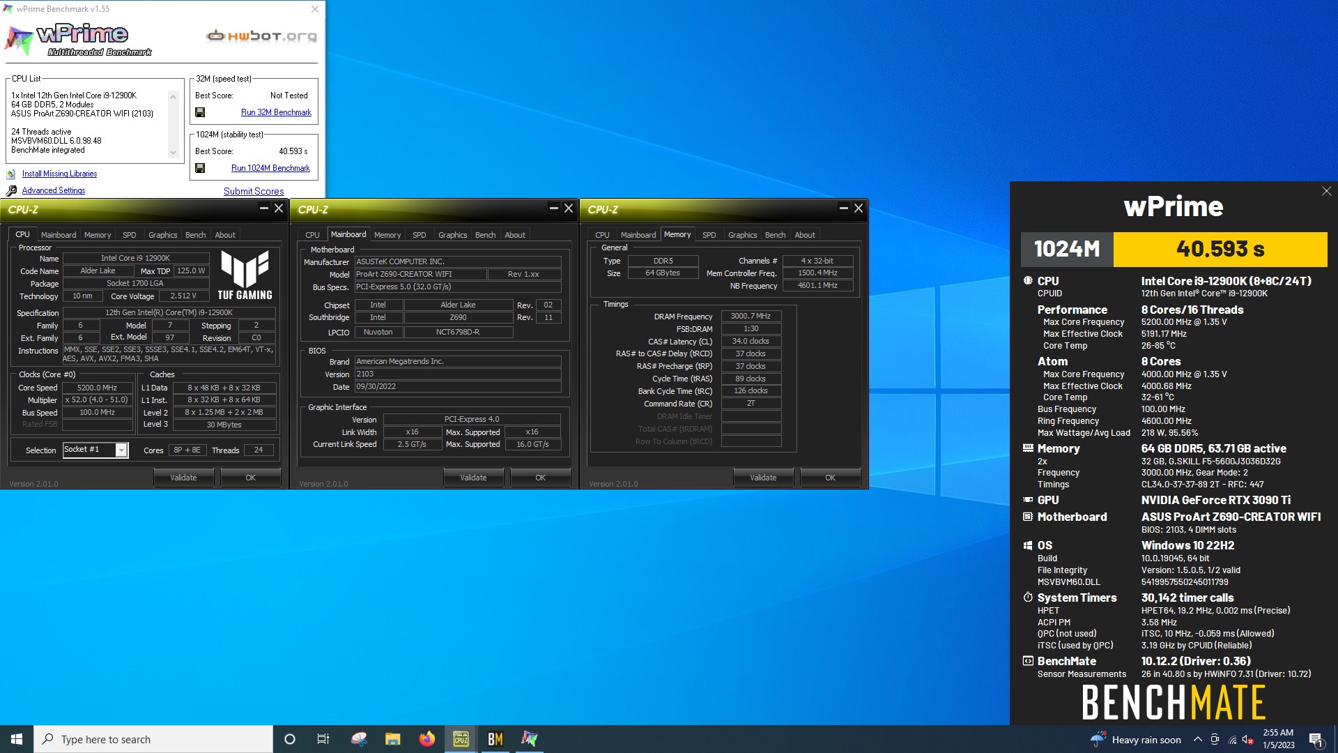
Task: Click the wrench icon beside Advanced Settings
Action: click(x=11, y=191)
